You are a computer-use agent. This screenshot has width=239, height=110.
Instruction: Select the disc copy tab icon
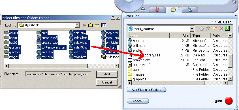tap(190, 9)
